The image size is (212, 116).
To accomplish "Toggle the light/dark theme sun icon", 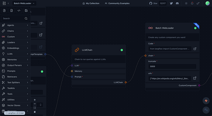I will pyautogui.click(x=186, y=3).
